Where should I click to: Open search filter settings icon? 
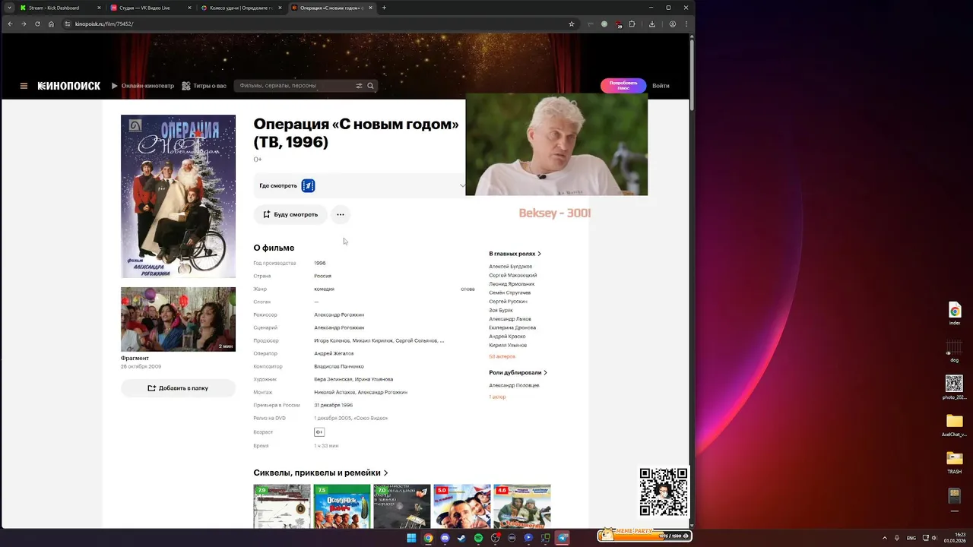click(360, 86)
